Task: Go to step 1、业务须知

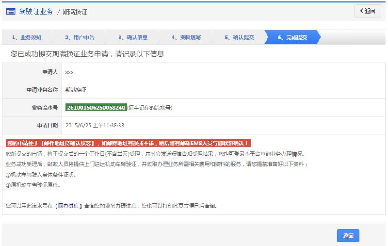Action: [27, 37]
